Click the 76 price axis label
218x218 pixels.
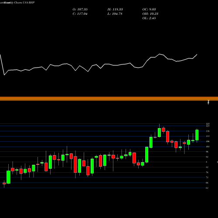(207, 173)
